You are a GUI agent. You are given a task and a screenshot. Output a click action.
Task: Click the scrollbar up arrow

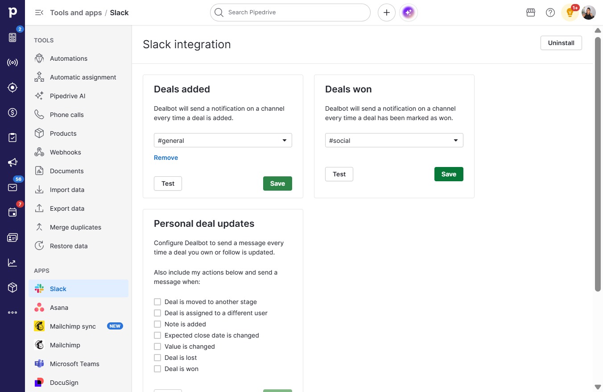click(598, 30)
